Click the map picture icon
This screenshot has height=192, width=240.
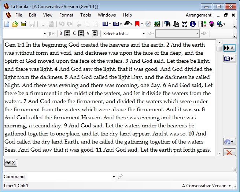point(156,24)
